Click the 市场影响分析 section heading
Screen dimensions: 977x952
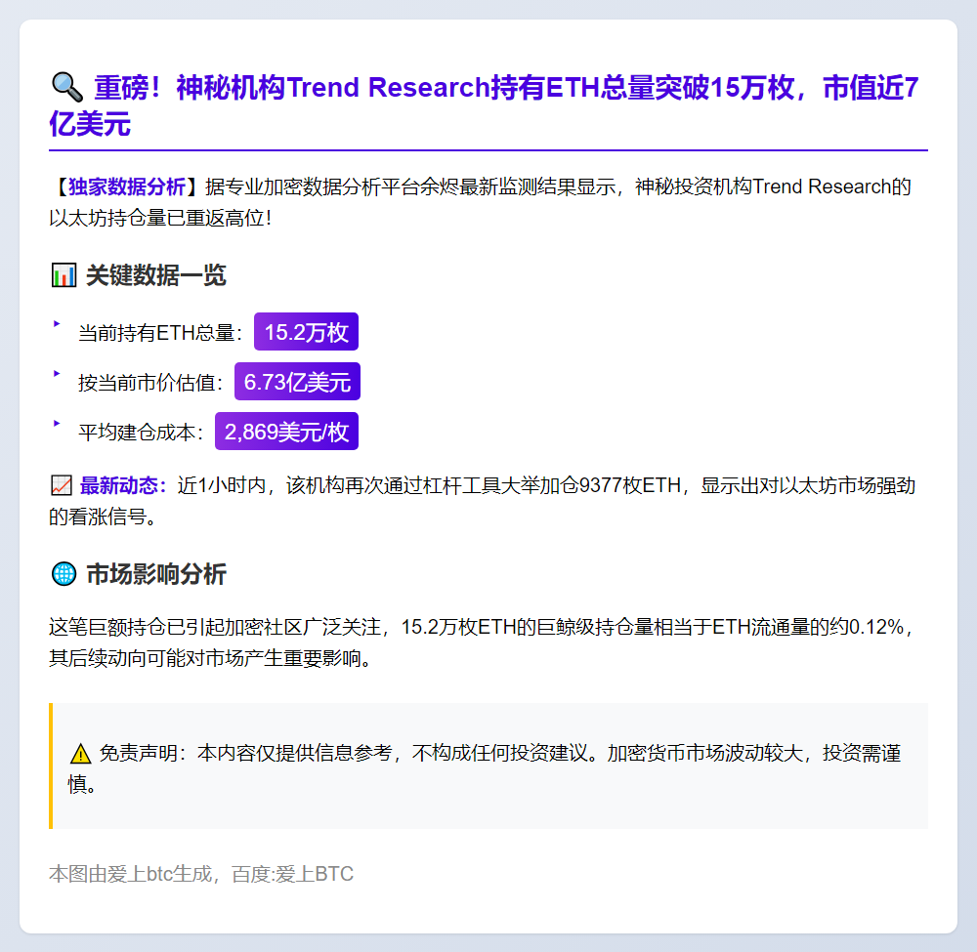click(x=155, y=574)
